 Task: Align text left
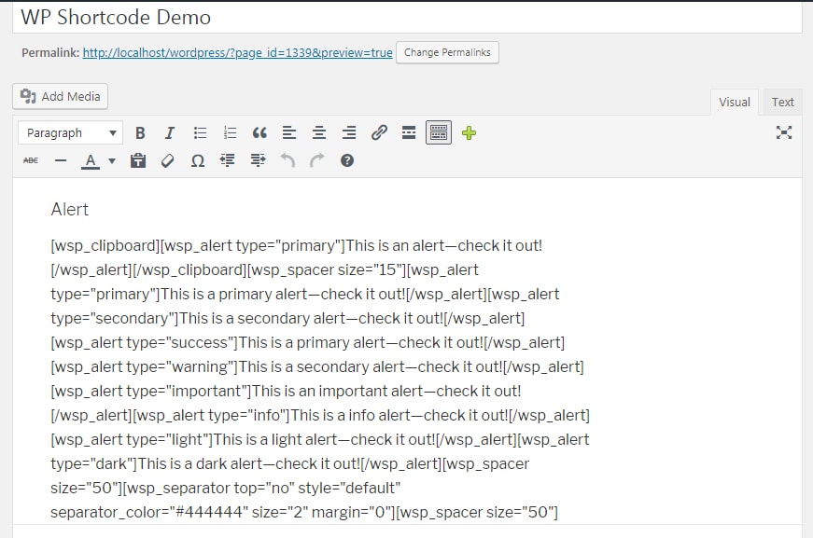coord(289,133)
